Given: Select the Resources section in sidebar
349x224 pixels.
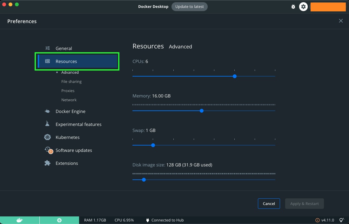Looking at the screenshot, I should (x=78, y=61).
